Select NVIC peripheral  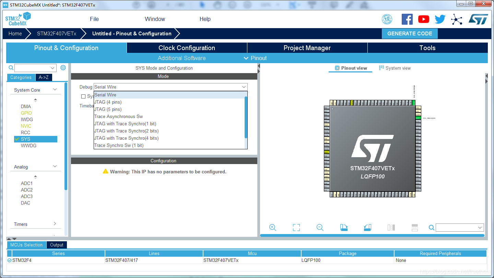click(x=26, y=126)
